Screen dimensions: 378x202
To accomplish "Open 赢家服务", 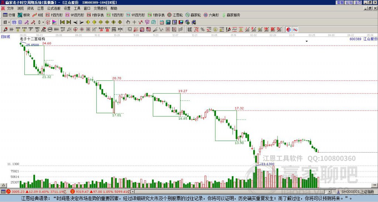I will pos(231,15).
